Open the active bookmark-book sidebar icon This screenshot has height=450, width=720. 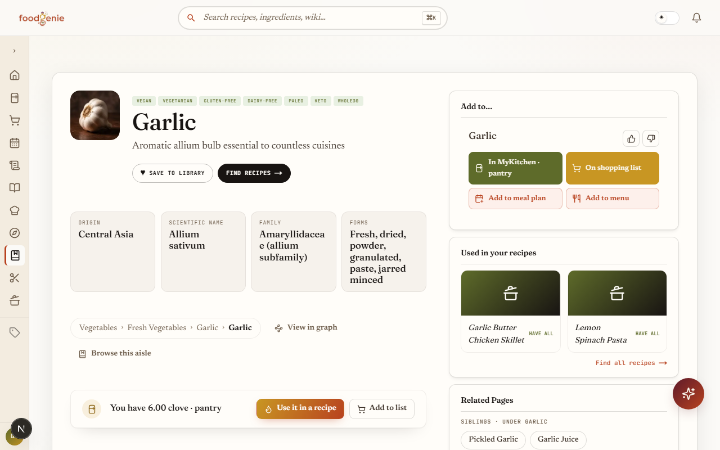[15, 255]
